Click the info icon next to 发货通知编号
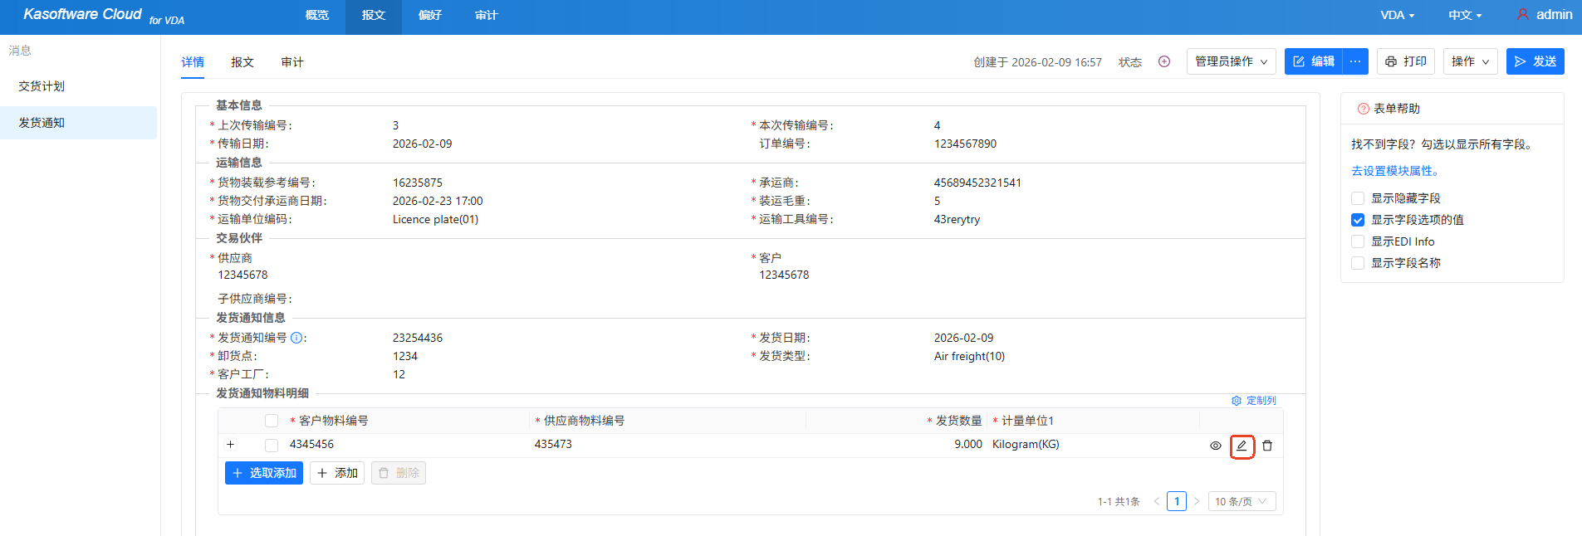Viewport: 1582px width, 536px height. (x=296, y=338)
